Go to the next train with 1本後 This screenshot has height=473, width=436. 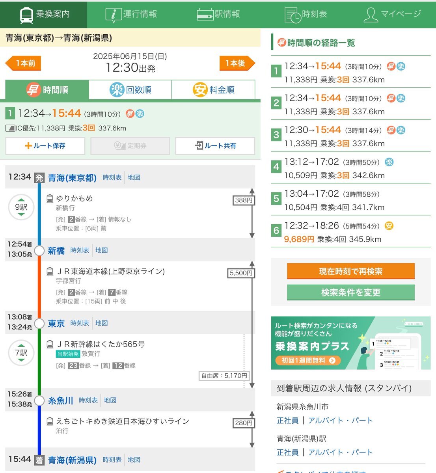click(x=237, y=63)
